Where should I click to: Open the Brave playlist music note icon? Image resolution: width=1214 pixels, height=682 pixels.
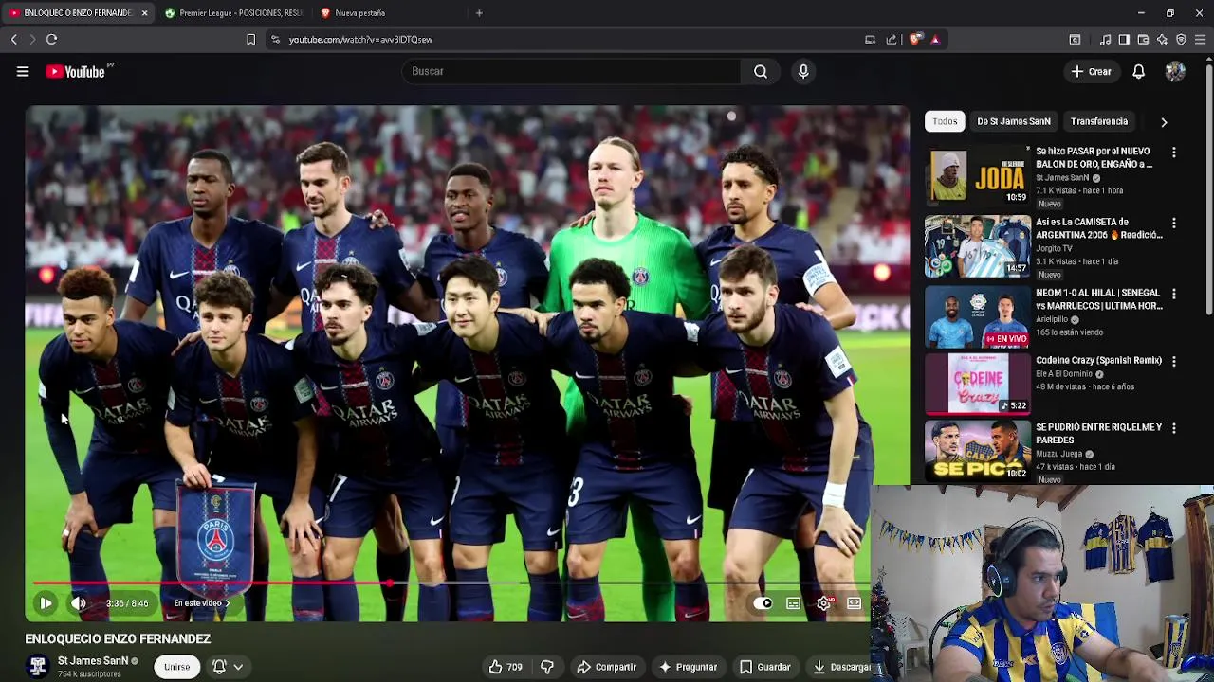[1105, 40]
